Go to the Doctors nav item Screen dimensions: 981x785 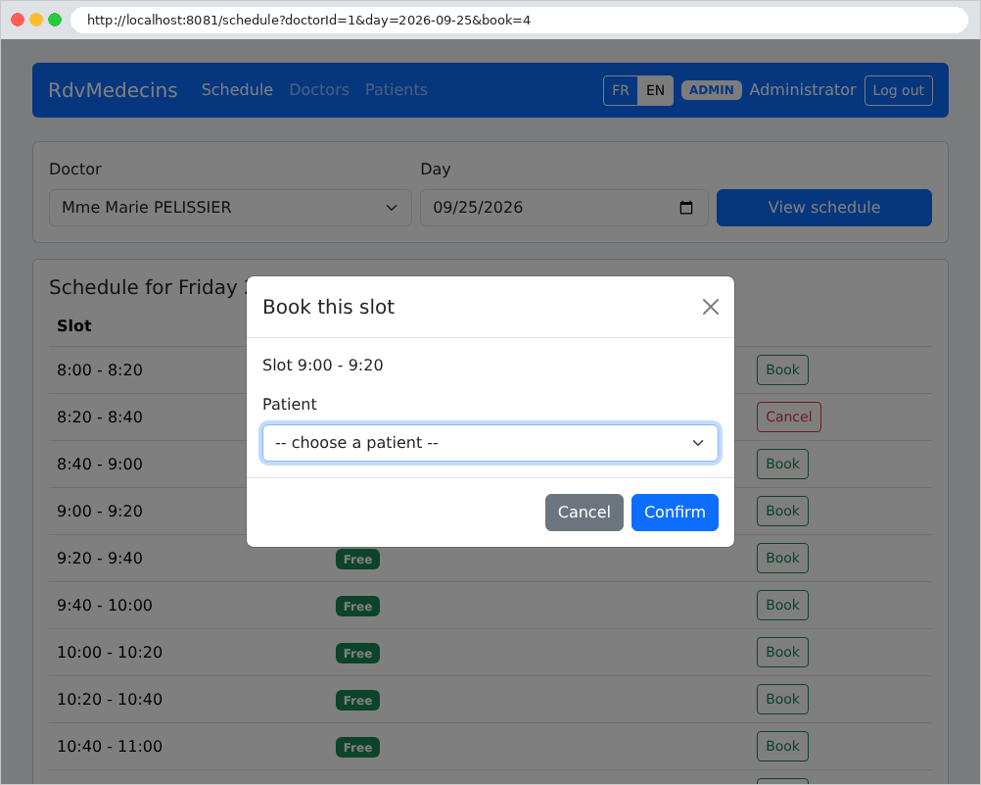[x=319, y=89]
